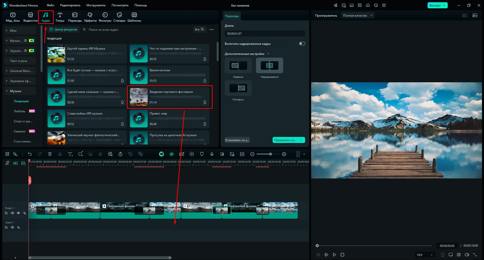Click the 'Экспорт' button
Viewport: 484px width, 260px height.
click(435, 5)
